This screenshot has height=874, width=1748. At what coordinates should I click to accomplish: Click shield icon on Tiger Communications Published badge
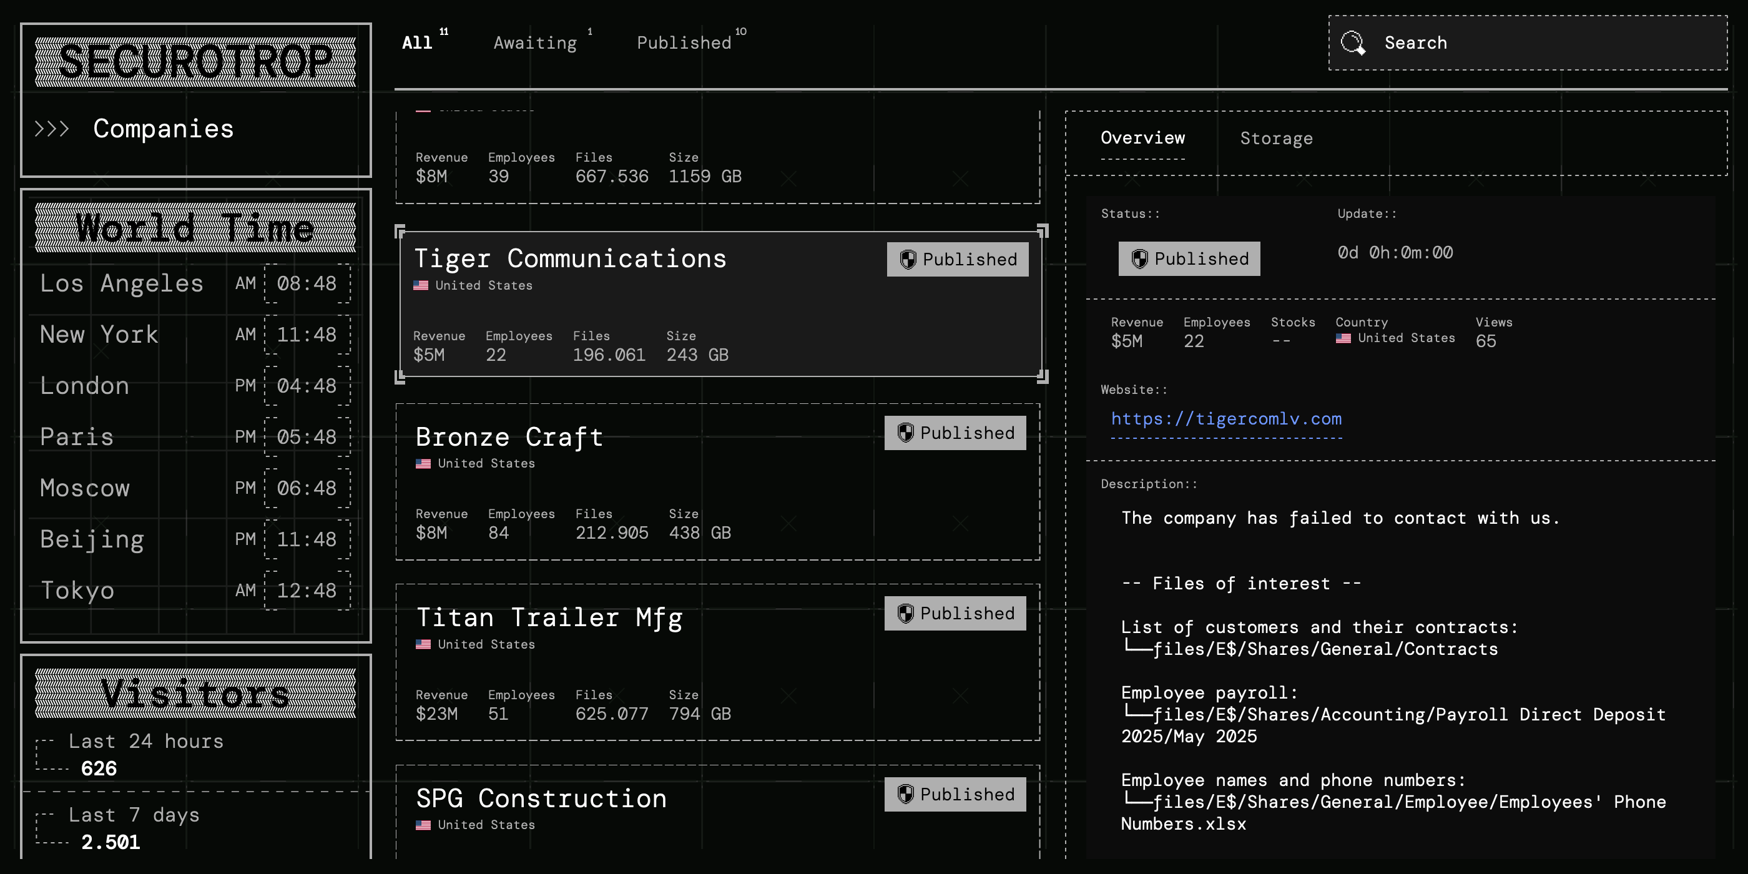(x=908, y=259)
